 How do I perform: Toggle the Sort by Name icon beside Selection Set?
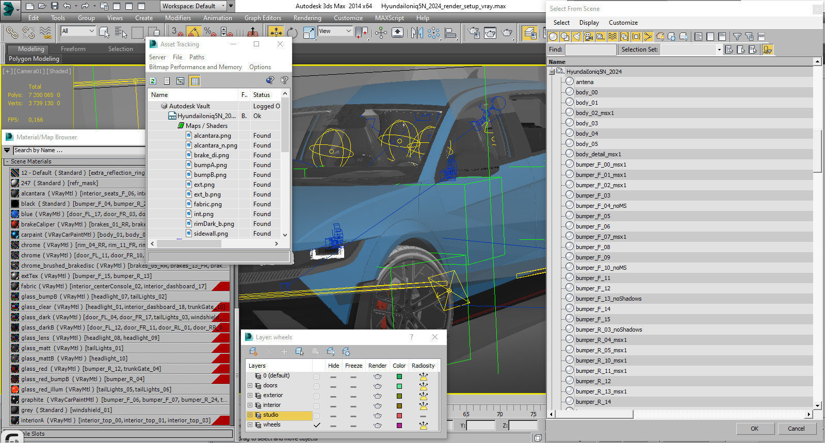pyautogui.click(x=768, y=50)
